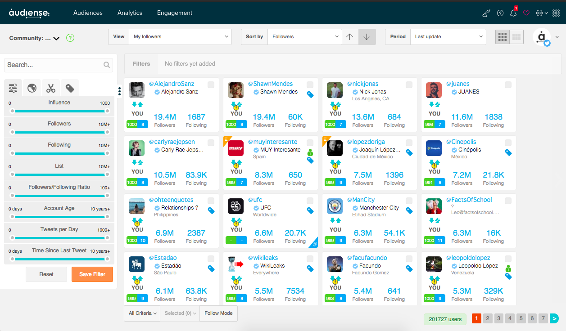
Task: Check the juanes card checkbox
Action: click(x=508, y=85)
